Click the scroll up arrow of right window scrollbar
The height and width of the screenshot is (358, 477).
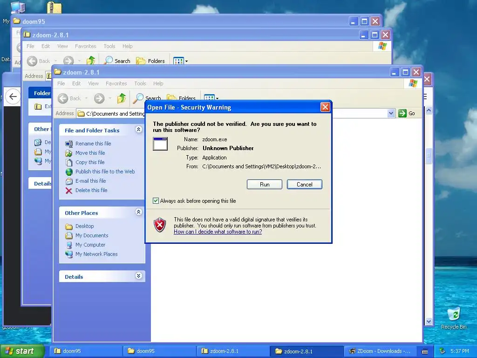coord(429,110)
